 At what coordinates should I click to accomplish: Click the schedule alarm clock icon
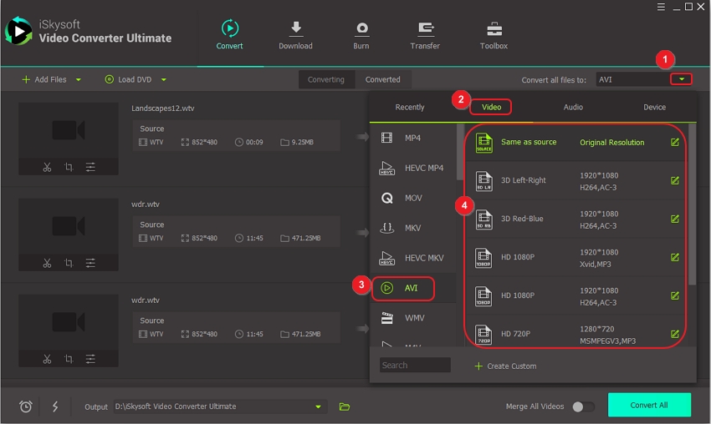point(26,406)
